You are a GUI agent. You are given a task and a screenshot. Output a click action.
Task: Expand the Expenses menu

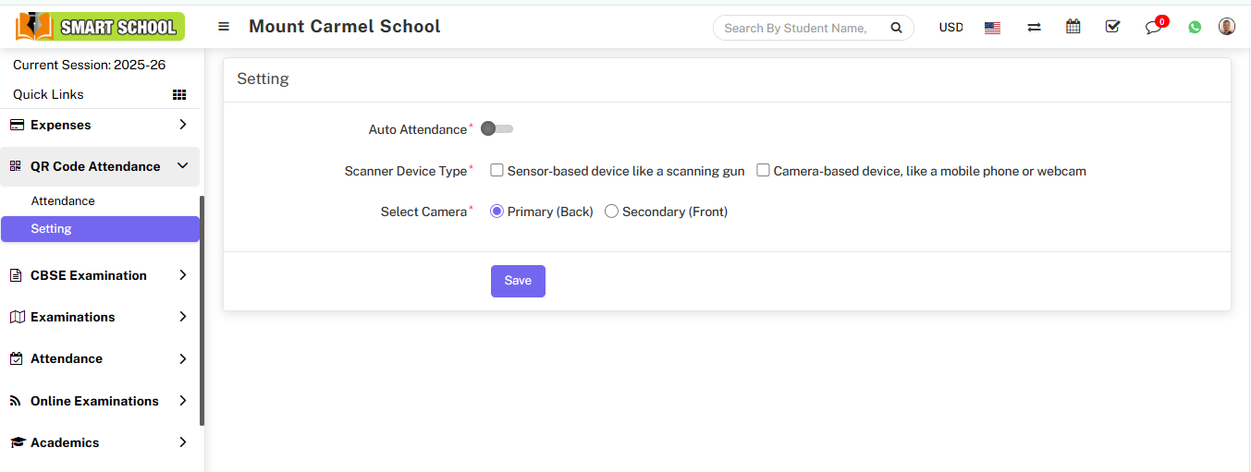100,125
